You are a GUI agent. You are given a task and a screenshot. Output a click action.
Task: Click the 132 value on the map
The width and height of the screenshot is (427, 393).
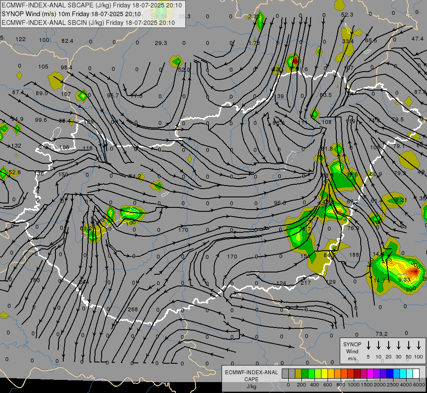point(16,146)
